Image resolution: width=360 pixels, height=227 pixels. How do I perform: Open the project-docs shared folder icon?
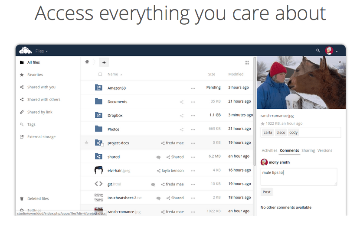click(98, 143)
